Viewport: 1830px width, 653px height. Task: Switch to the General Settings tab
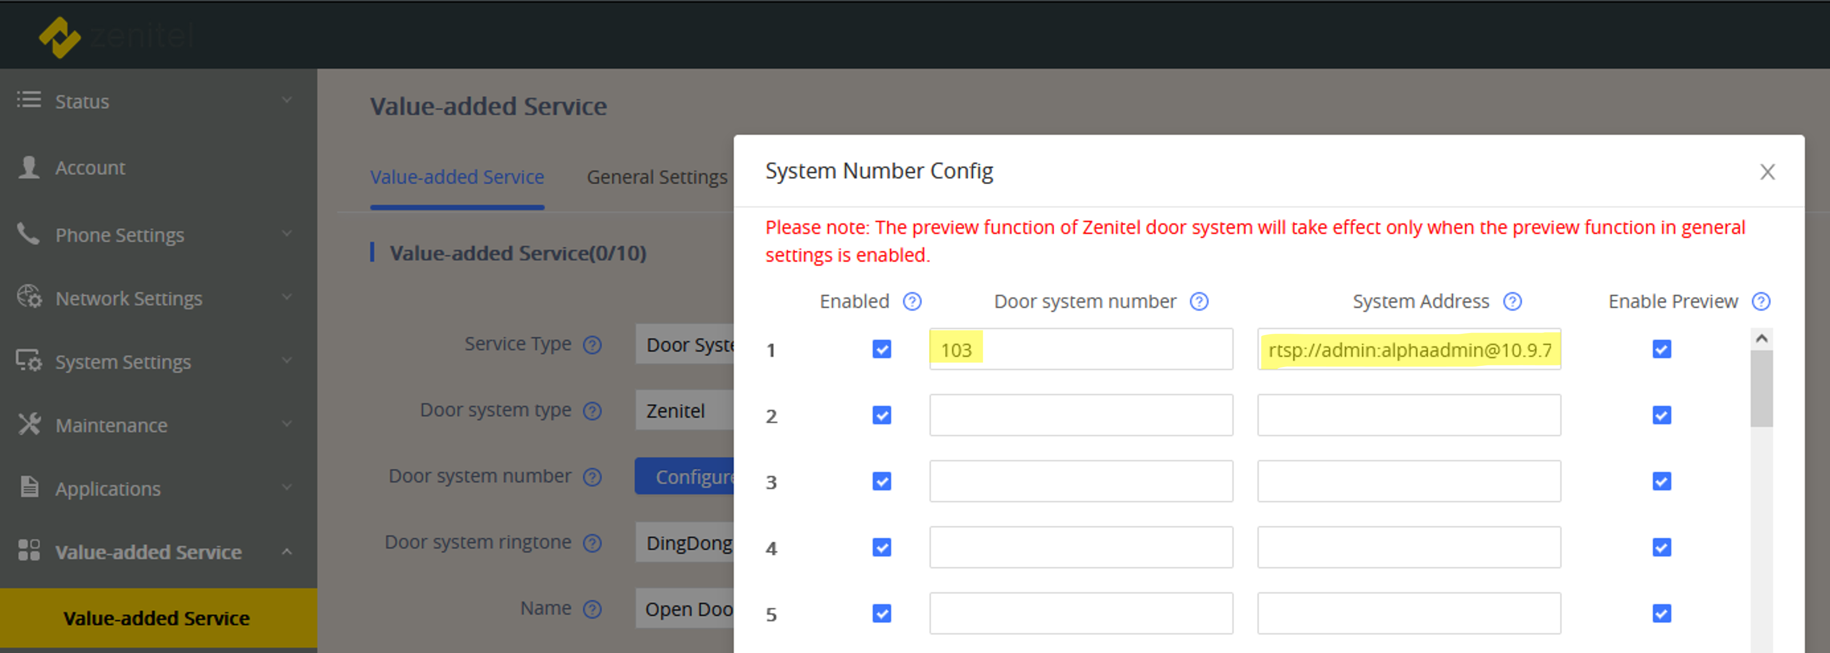click(x=656, y=177)
